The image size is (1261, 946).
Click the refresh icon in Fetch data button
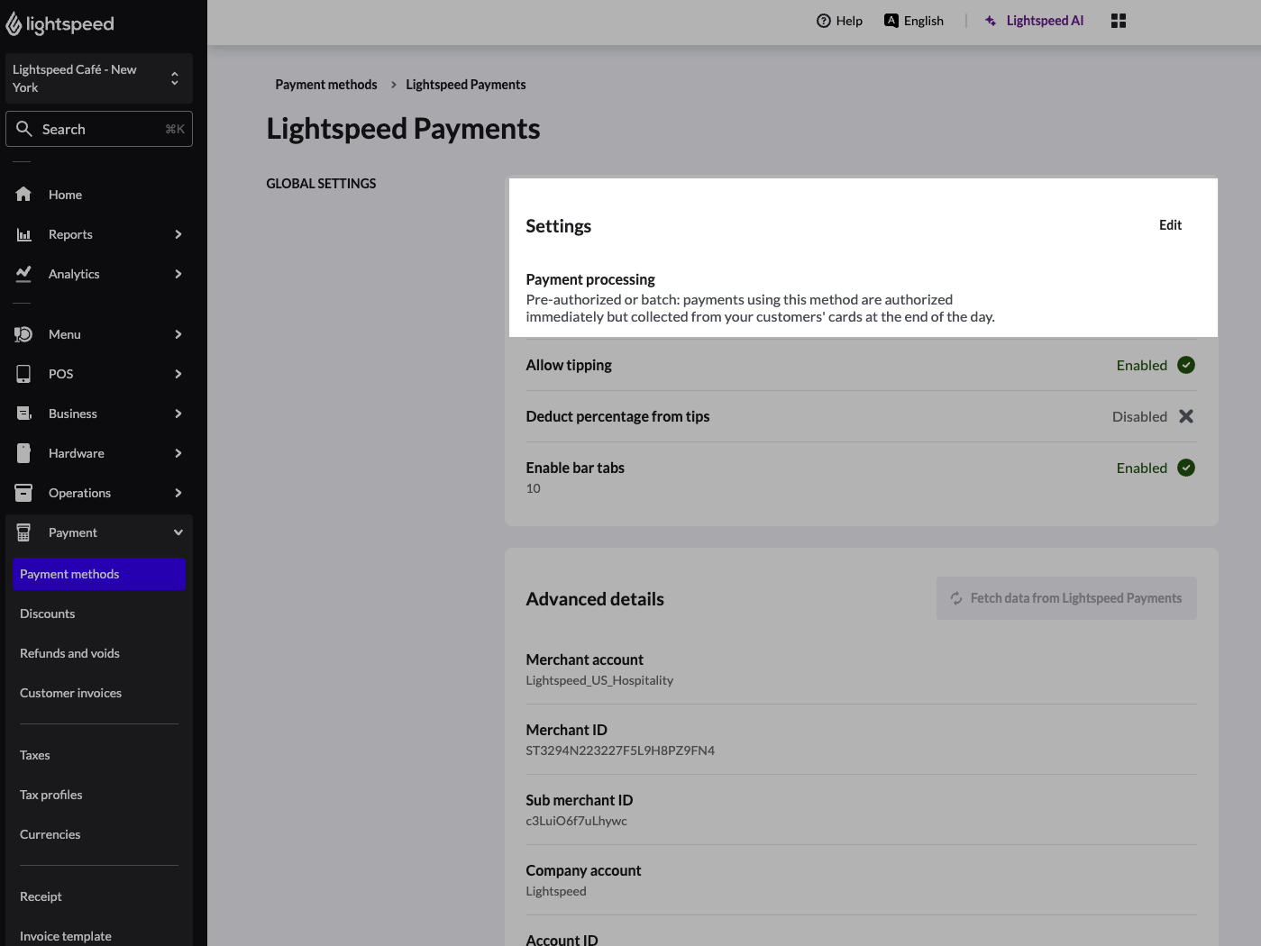click(x=956, y=598)
